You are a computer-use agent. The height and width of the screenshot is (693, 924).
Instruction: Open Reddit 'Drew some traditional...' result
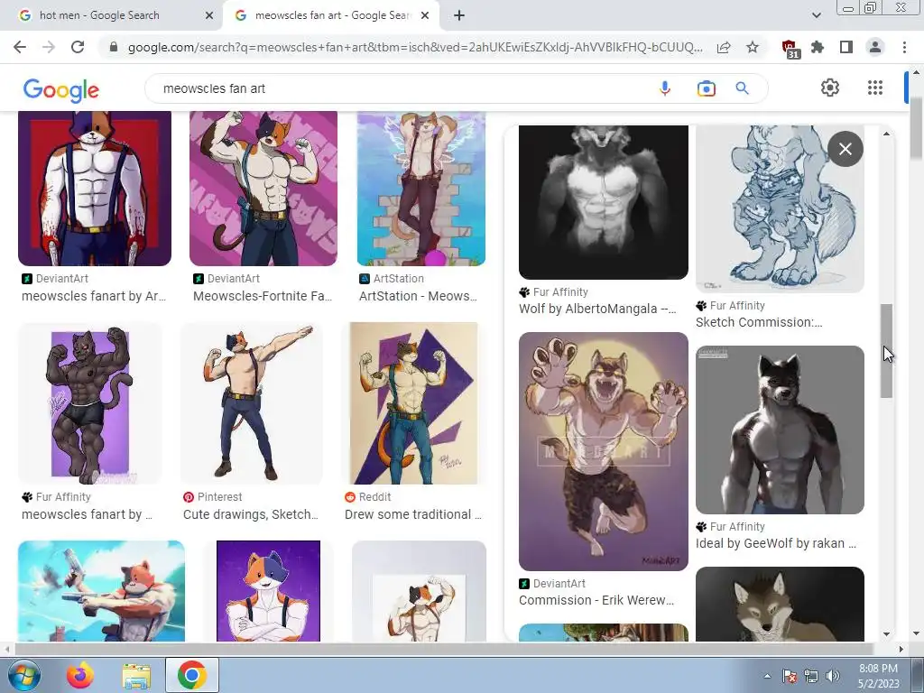(x=413, y=514)
